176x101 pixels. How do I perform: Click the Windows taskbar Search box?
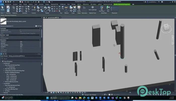60,98
